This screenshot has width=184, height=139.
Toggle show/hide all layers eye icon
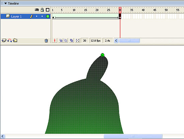[x=37, y=10]
